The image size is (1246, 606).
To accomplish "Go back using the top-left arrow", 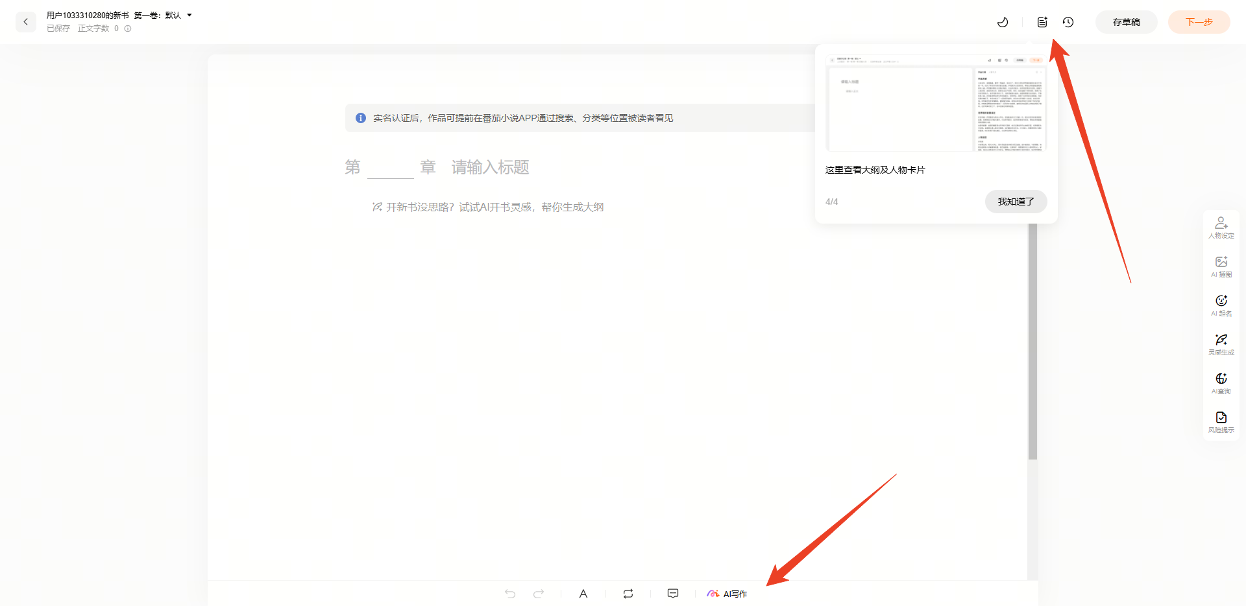I will (x=26, y=22).
